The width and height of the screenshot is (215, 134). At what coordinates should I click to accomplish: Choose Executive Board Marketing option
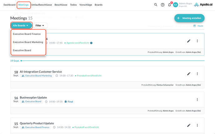pyautogui.click(x=28, y=42)
